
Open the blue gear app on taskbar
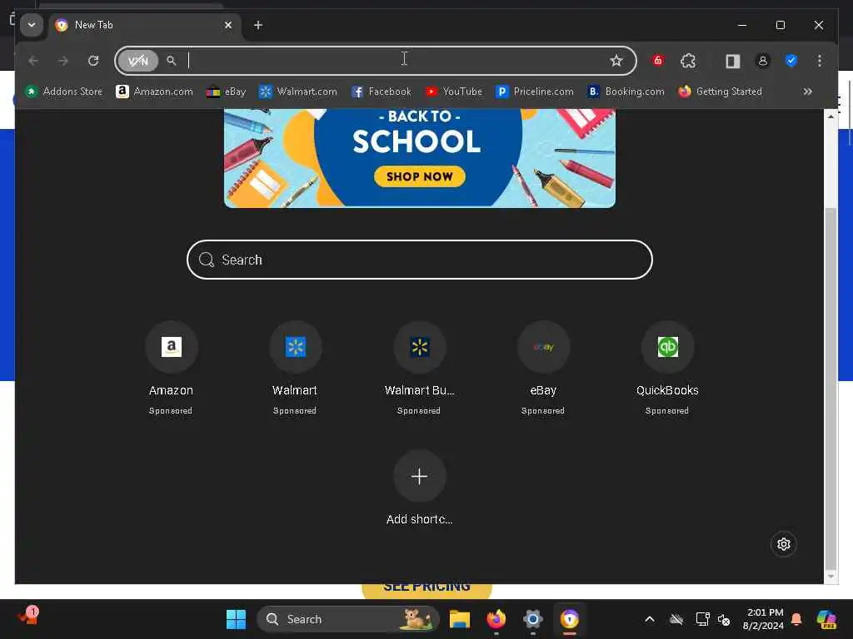532,619
